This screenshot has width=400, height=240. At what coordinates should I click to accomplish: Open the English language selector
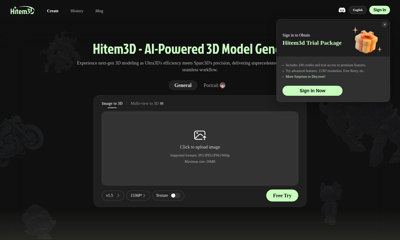coord(357,10)
